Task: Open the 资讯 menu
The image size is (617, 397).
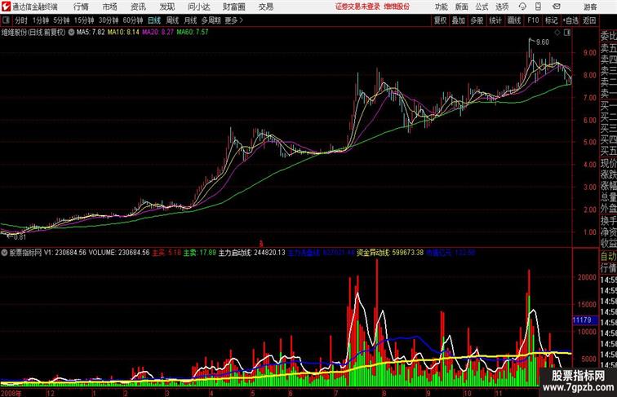Action: [x=138, y=7]
